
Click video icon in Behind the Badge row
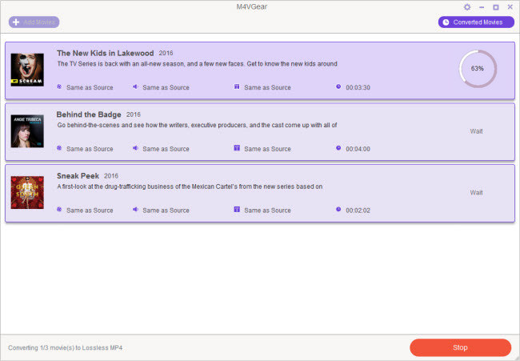59,148
